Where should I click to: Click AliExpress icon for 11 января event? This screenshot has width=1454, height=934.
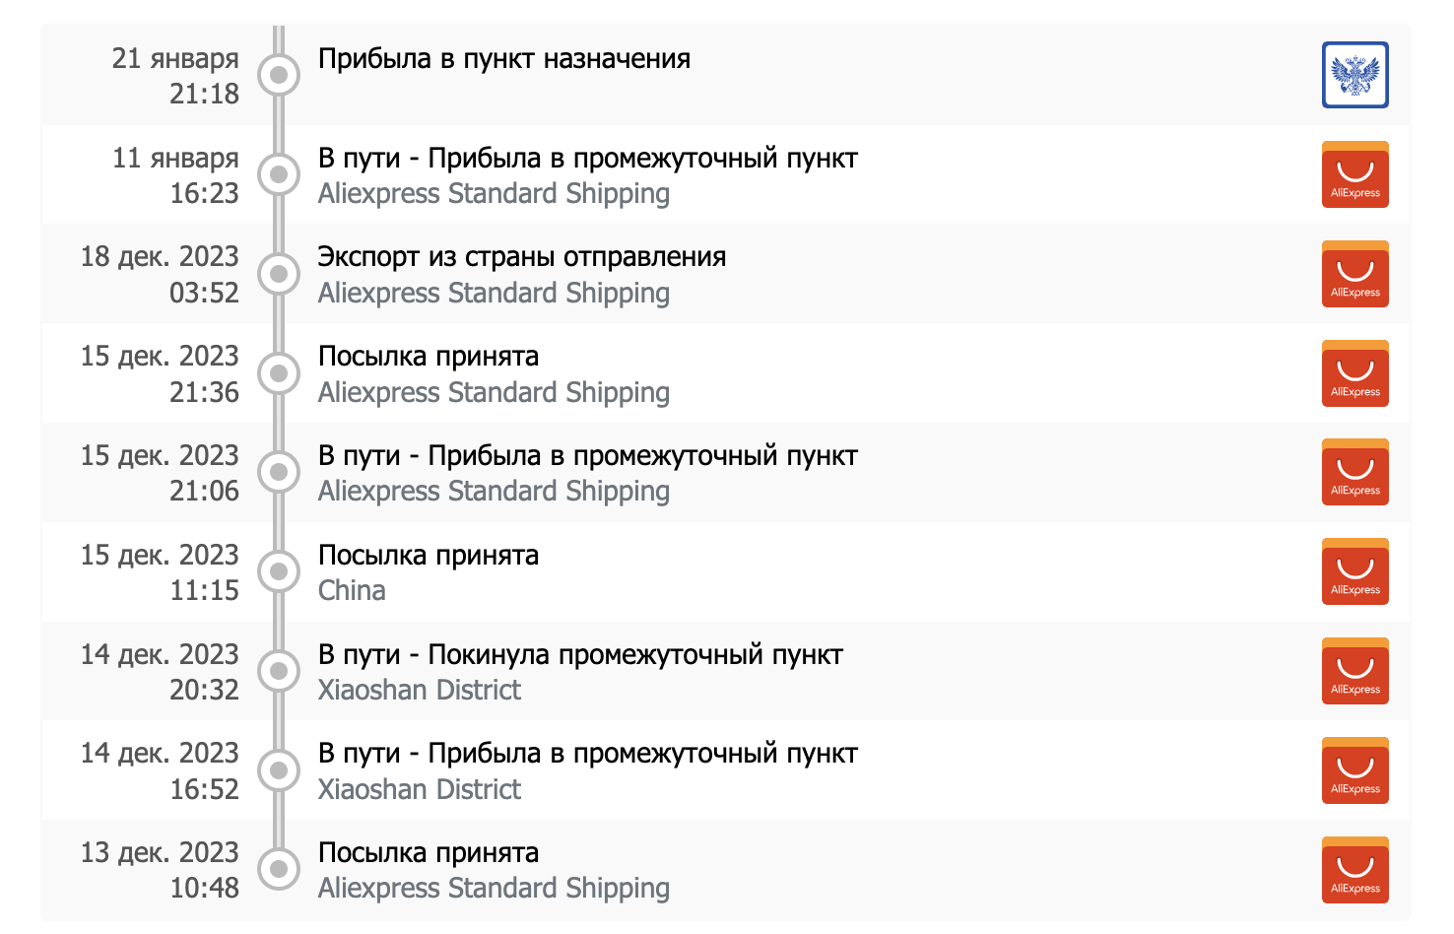(x=1355, y=174)
